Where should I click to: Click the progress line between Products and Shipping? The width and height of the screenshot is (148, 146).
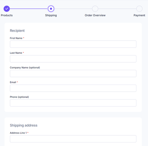29,9
